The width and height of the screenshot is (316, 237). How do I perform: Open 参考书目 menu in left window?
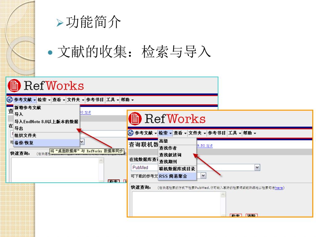pyautogui.click(x=95, y=100)
